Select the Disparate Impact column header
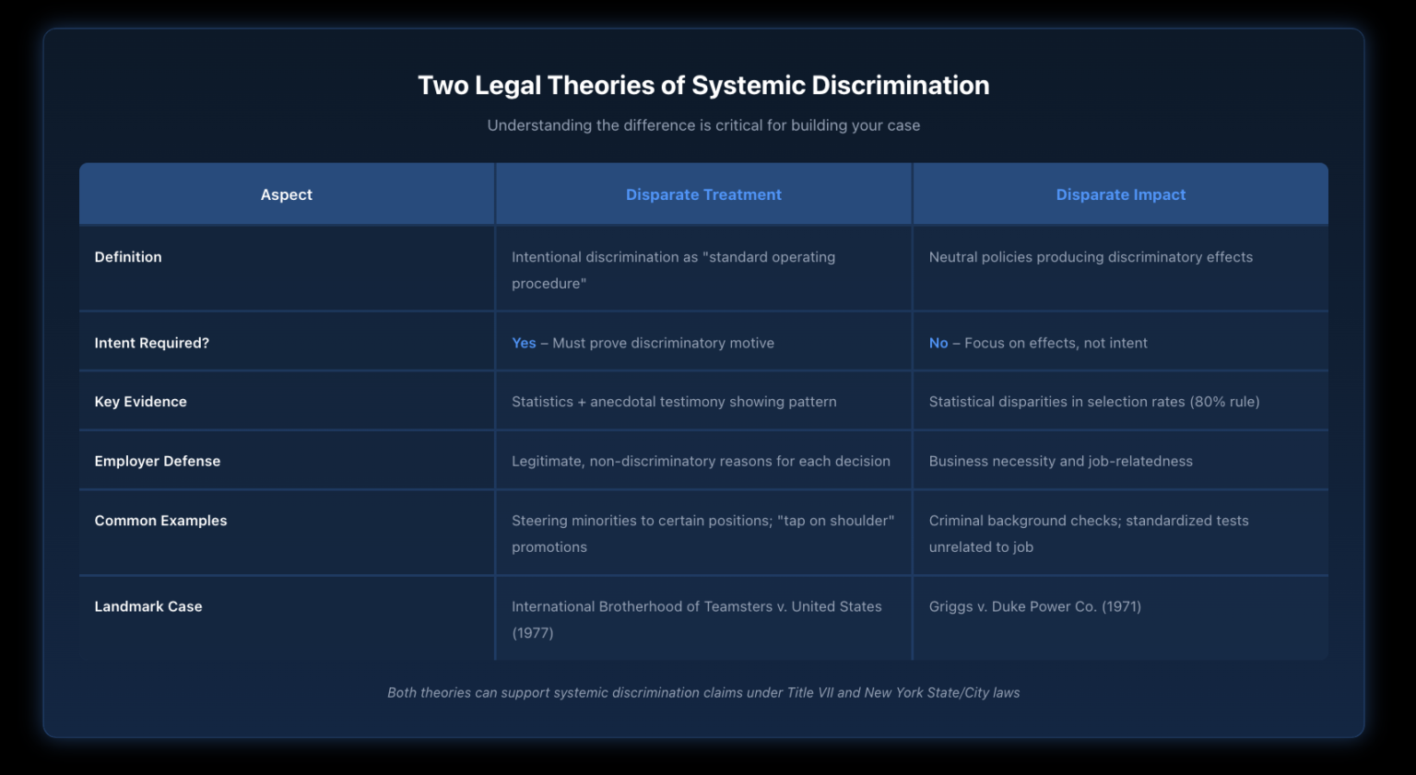 coord(1120,194)
